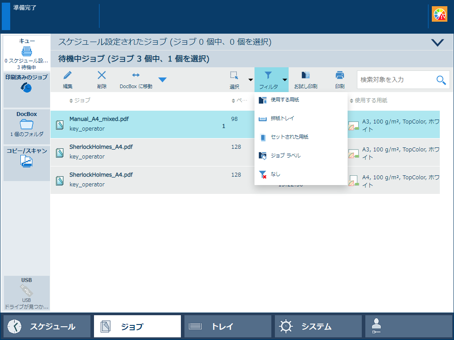Open the operator login key tab
The image size is (454, 340).
(x=408, y=326)
